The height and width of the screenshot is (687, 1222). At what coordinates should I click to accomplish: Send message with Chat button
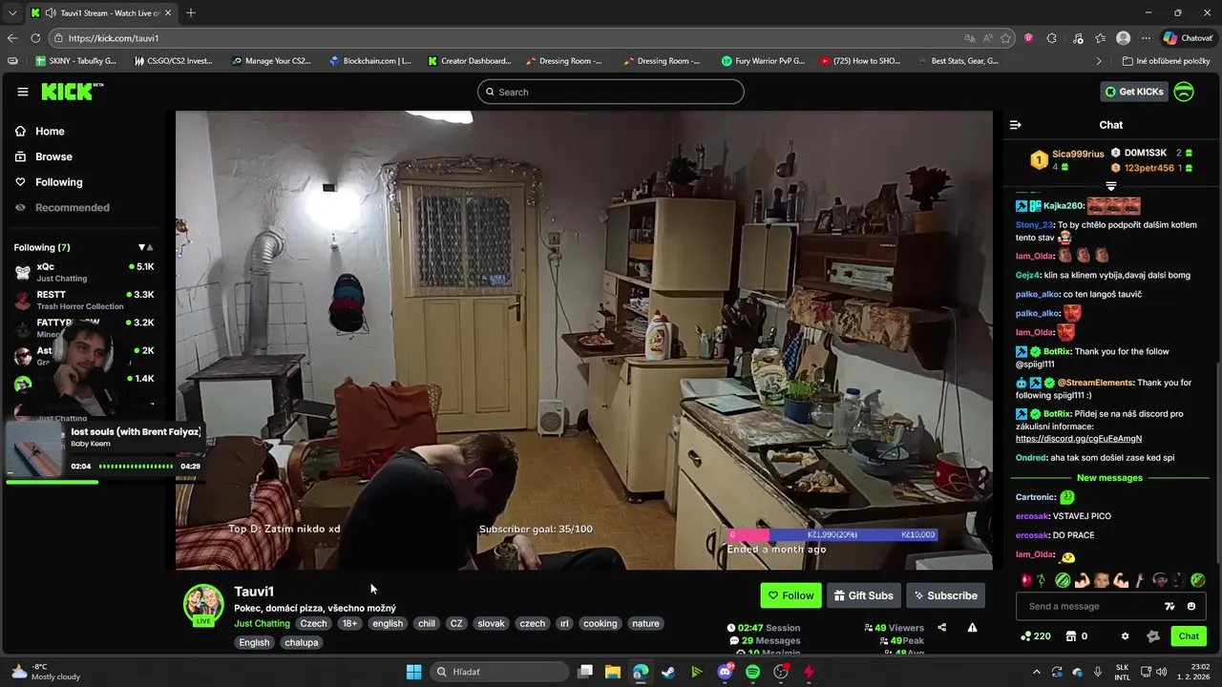coord(1189,636)
